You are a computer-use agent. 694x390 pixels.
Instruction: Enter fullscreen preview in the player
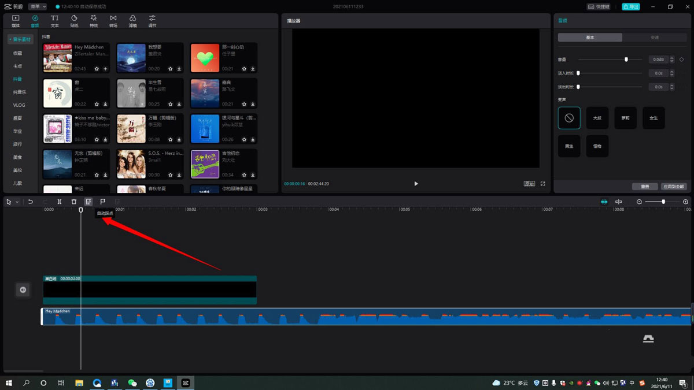(x=542, y=184)
